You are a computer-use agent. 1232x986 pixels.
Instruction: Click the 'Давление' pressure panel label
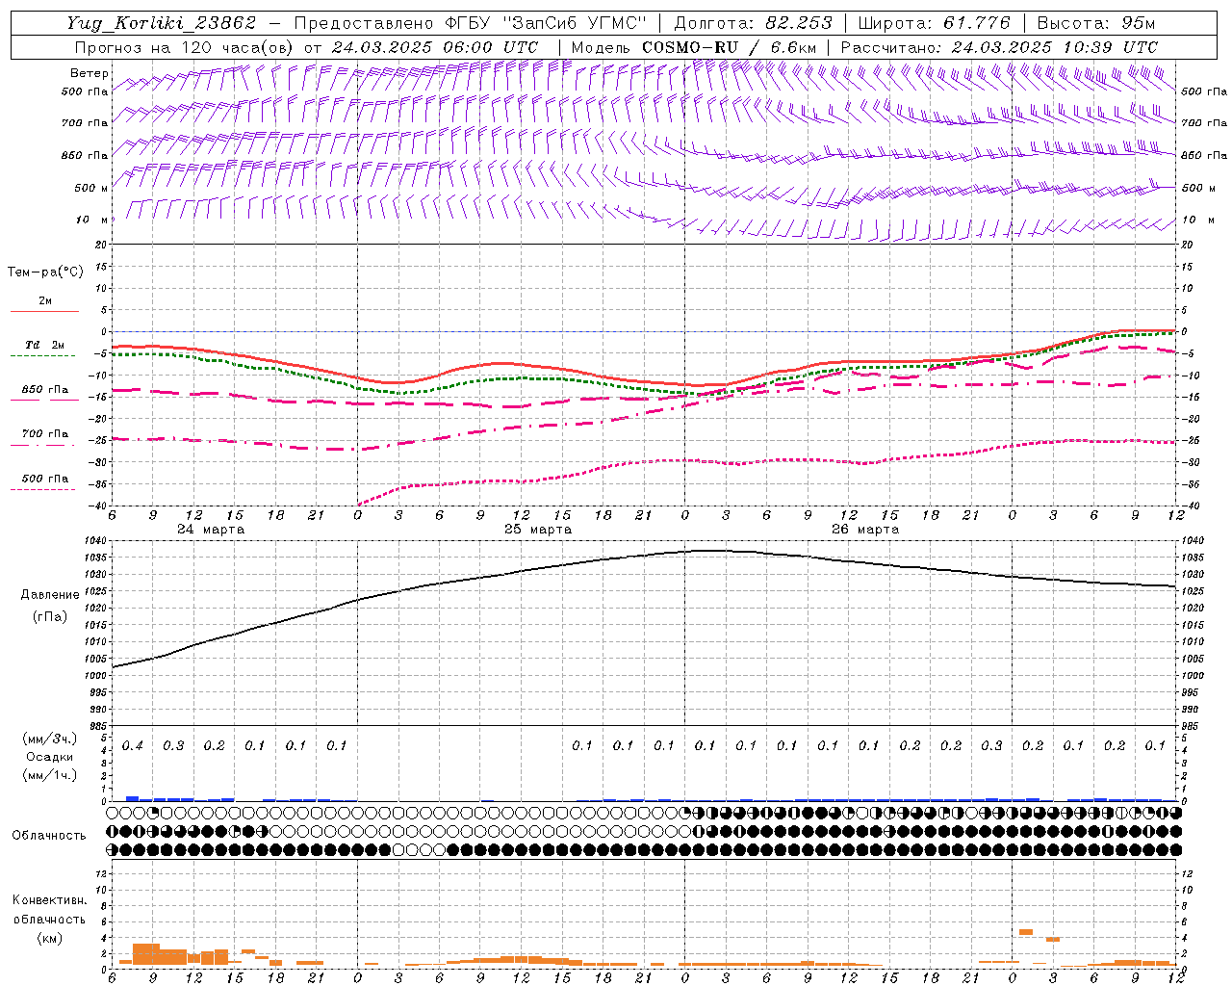coord(49,595)
